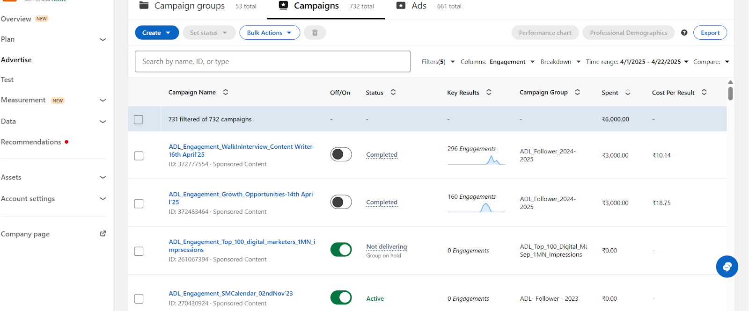Image resolution: width=749 pixels, height=311 pixels.
Task: Open the Bulk Actions dropdown
Action: [270, 33]
